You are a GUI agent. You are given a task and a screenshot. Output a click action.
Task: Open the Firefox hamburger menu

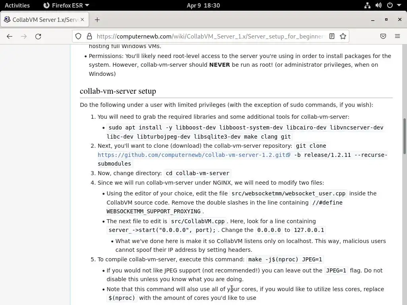[397, 36]
